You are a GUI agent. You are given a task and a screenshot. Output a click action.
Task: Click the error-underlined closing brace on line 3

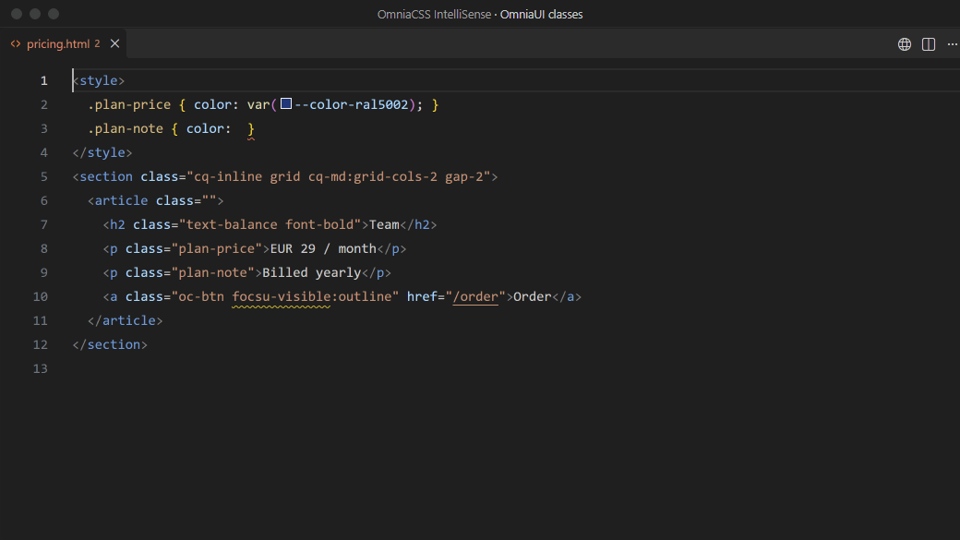(x=251, y=129)
